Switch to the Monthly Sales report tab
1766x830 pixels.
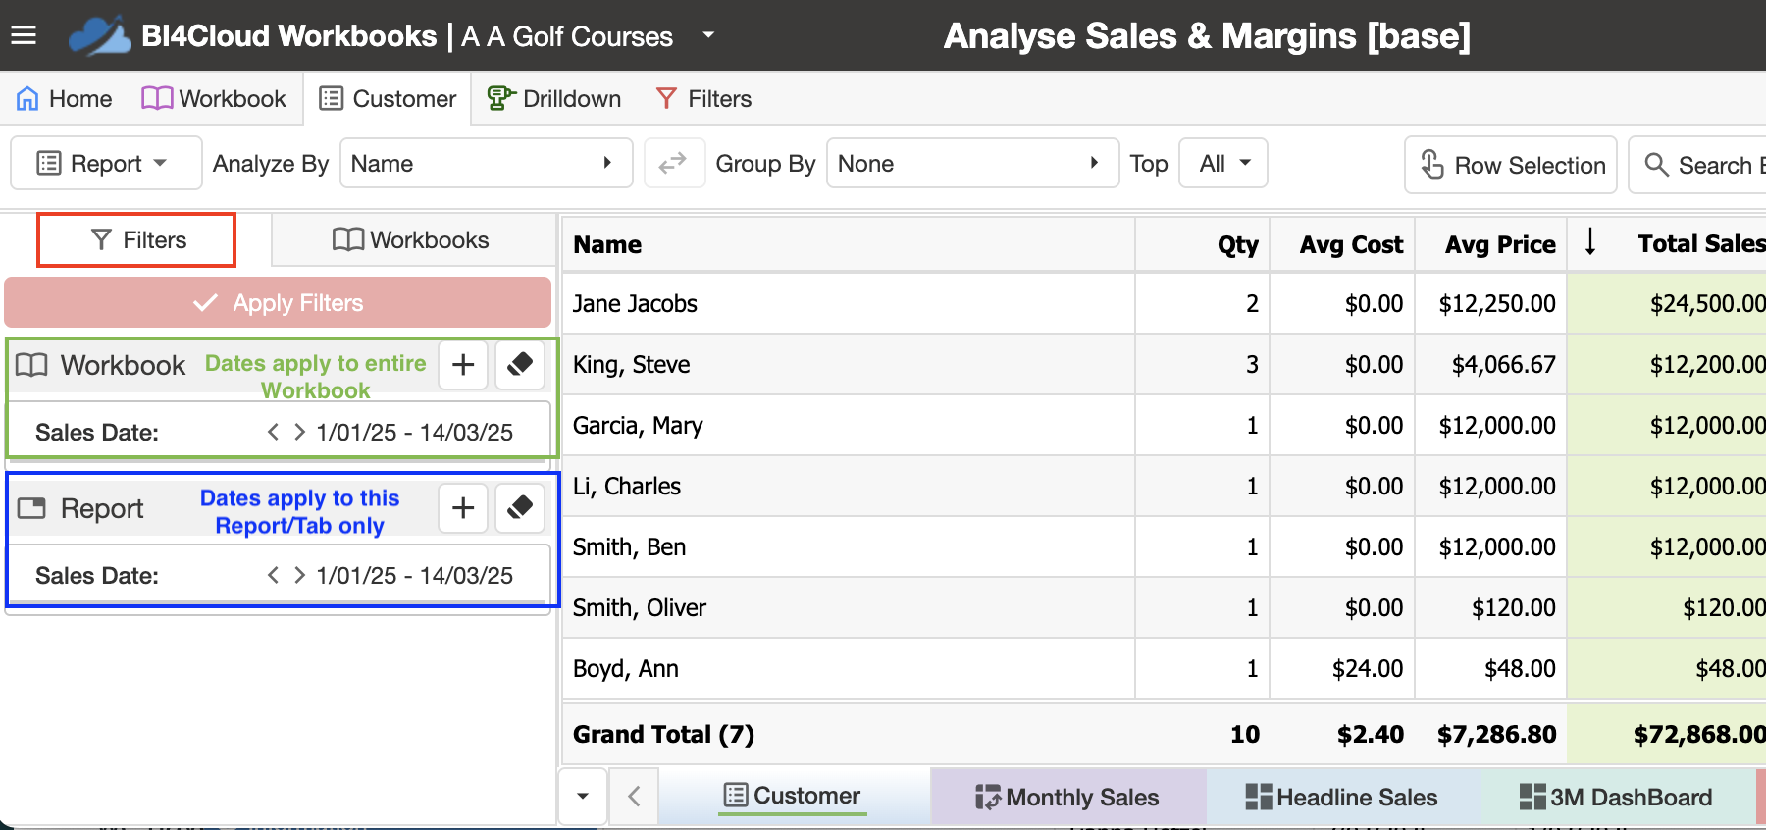pyautogui.click(x=1067, y=797)
